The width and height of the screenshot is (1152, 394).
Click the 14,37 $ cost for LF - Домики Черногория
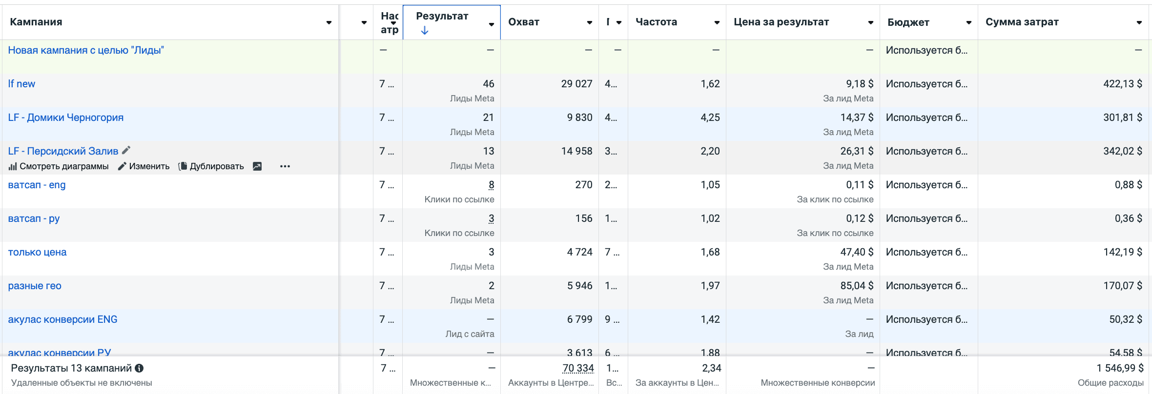857,118
